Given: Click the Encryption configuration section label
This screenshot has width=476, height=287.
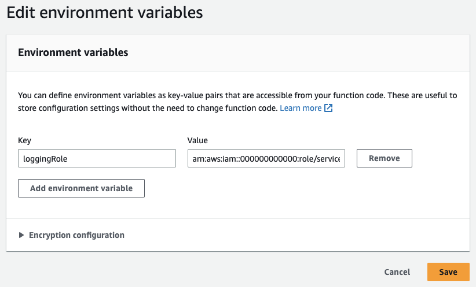Looking at the screenshot, I should pos(76,235).
